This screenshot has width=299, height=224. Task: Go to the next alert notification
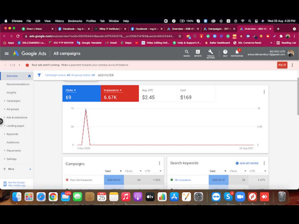(x=19, y=65)
